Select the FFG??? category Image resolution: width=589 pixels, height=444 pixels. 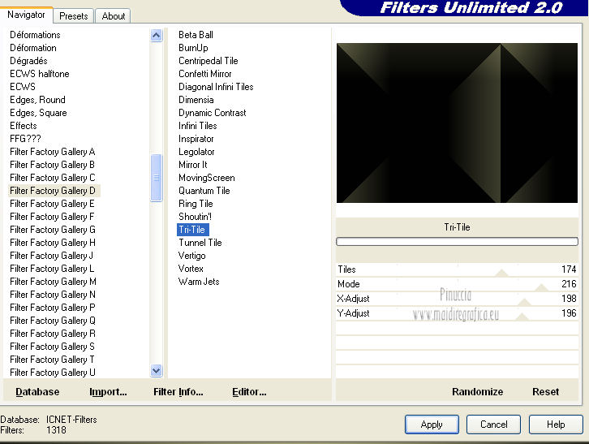click(25, 139)
